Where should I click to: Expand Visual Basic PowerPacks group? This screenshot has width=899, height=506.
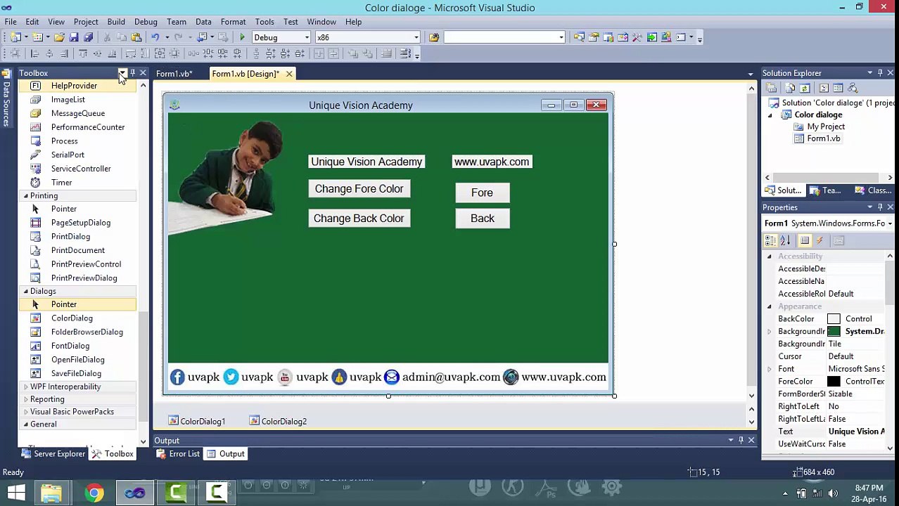click(x=26, y=412)
